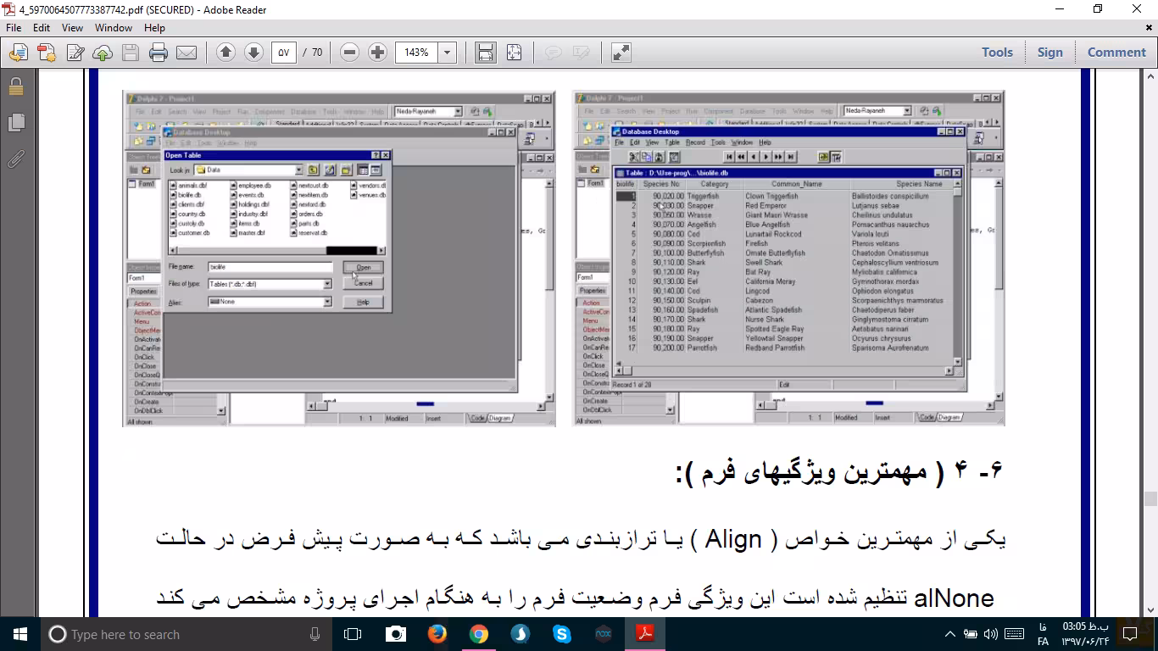Image resolution: width=1158 pixels, height=651 pixels.
Task: Show page thumbnails sidebar panel
Action: coord(15,123)
